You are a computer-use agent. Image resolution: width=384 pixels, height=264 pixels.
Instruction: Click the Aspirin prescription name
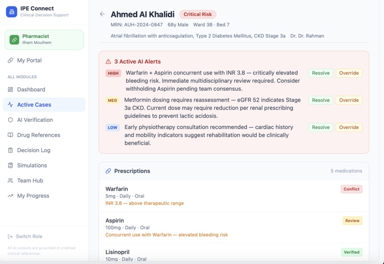[115, 221]
